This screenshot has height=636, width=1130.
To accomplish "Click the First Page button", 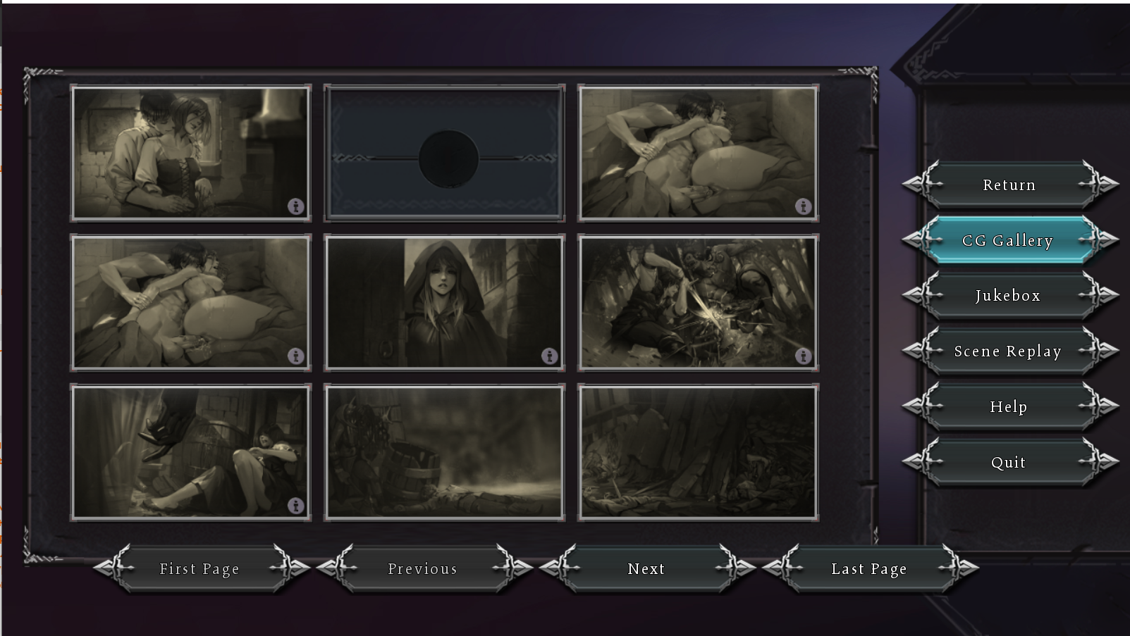I will pyautogui.click(x=200, y=568).
